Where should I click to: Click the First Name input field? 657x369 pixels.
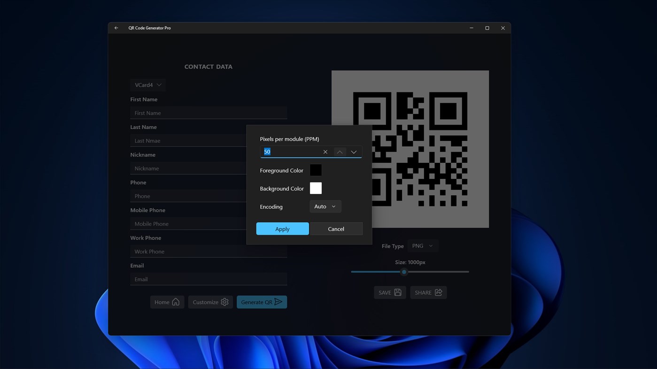[209, 113]
